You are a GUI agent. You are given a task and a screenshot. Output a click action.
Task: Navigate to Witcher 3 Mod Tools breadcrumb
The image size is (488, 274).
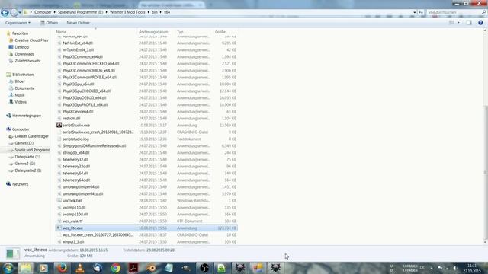127,12
